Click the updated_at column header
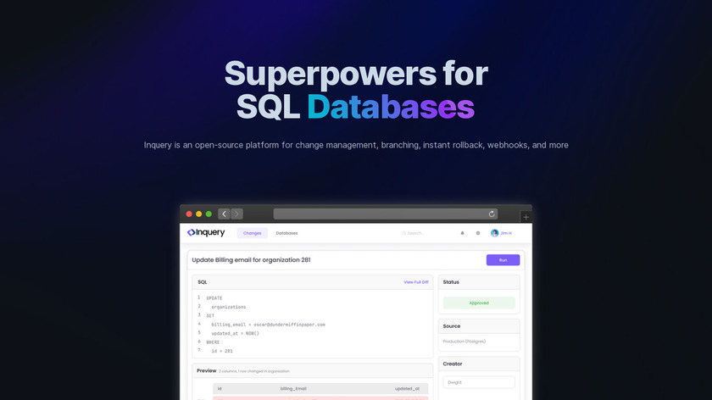712x400 pixels. click(407, 389)
